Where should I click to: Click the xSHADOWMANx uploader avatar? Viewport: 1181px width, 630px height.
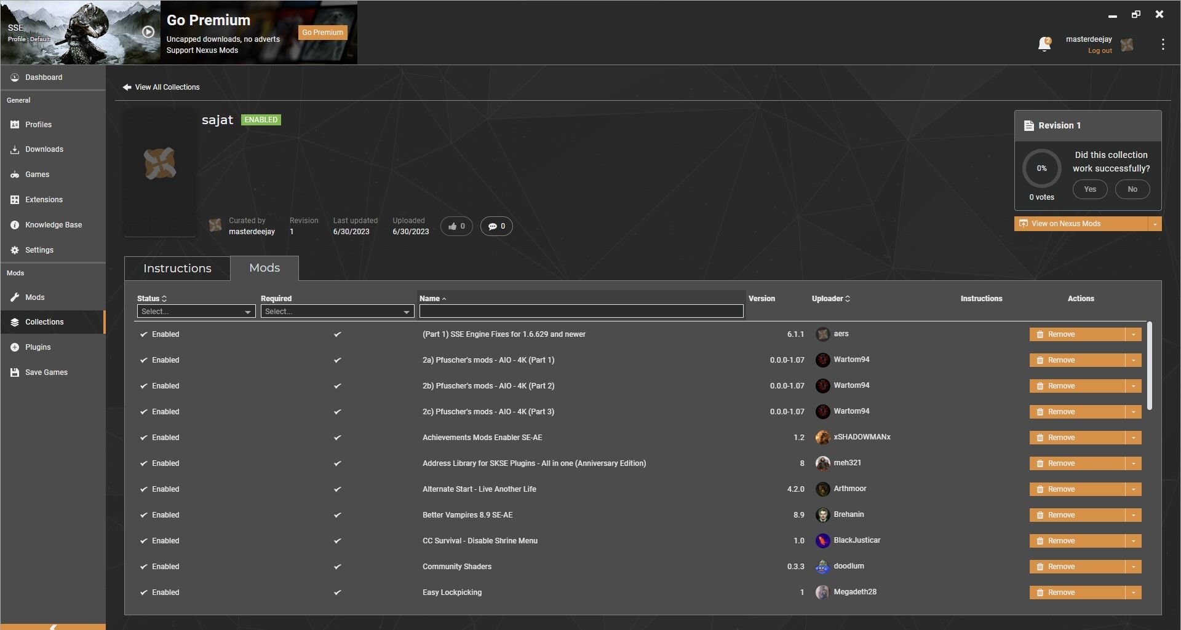coord(822,438)
